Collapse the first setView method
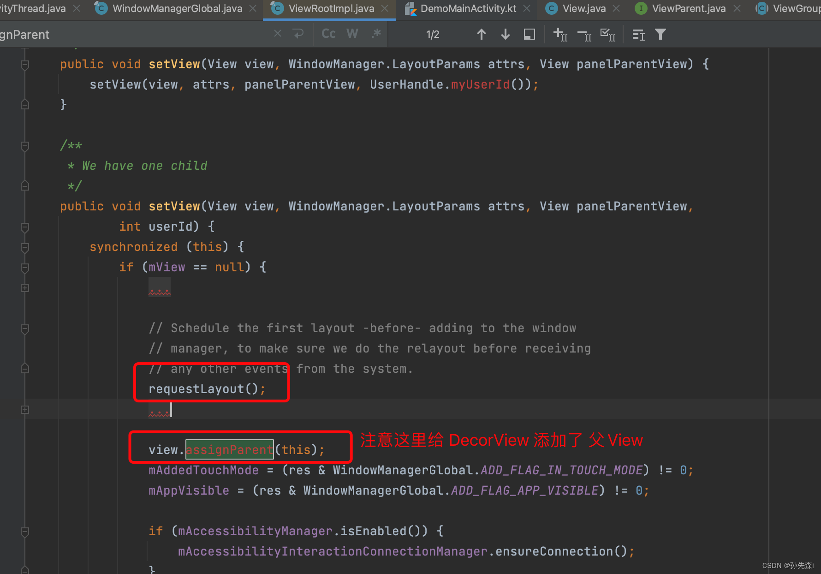 coord(25,65)
